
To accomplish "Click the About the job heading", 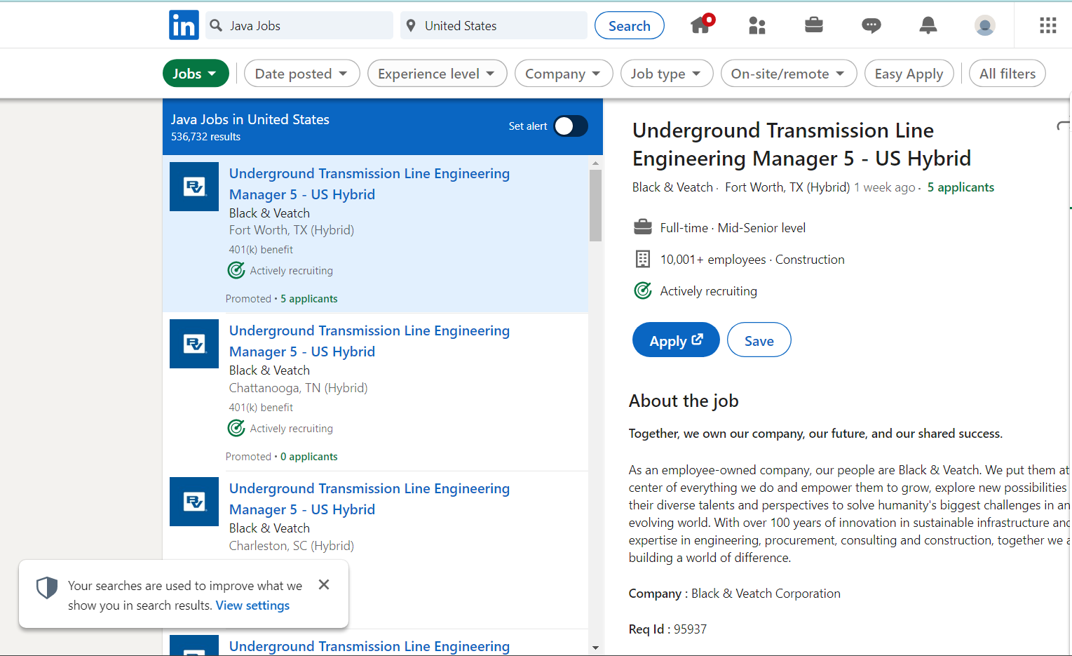I will tap(684, 401).
